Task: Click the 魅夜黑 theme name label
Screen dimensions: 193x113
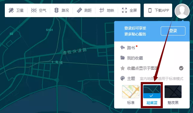Action: pyautogui.click(x=173, y=102)
